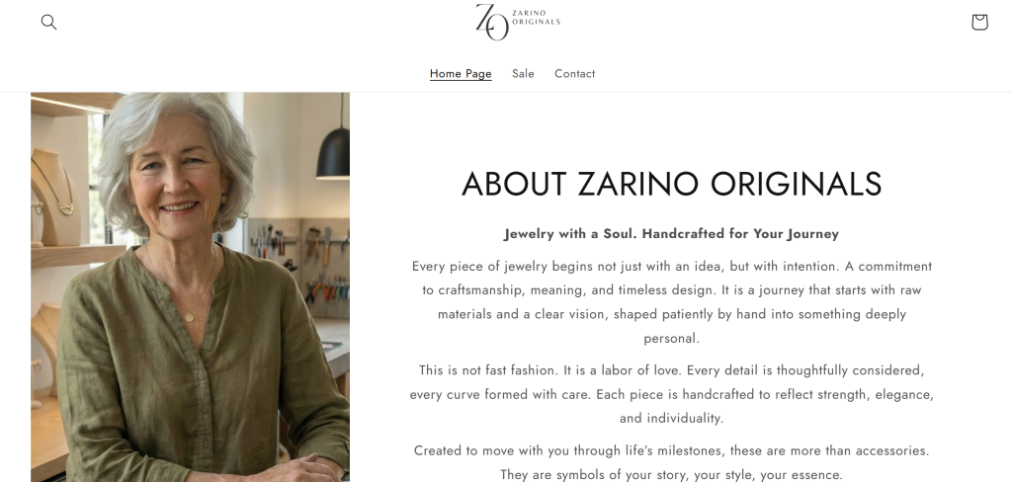This screenshot has height=482, width=1012.
Task: Click the "Zarino Originals" logo text
Action: point(537,18)
